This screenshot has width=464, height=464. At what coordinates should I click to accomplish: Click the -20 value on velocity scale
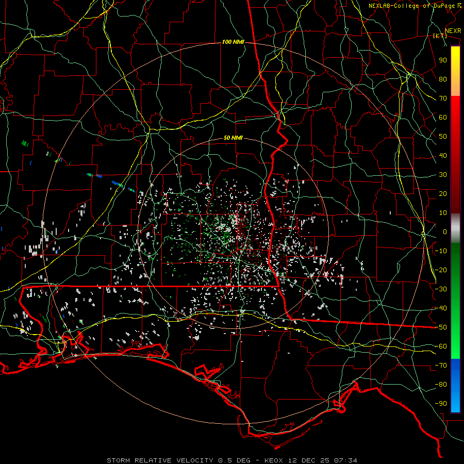[x=441, y=270]
